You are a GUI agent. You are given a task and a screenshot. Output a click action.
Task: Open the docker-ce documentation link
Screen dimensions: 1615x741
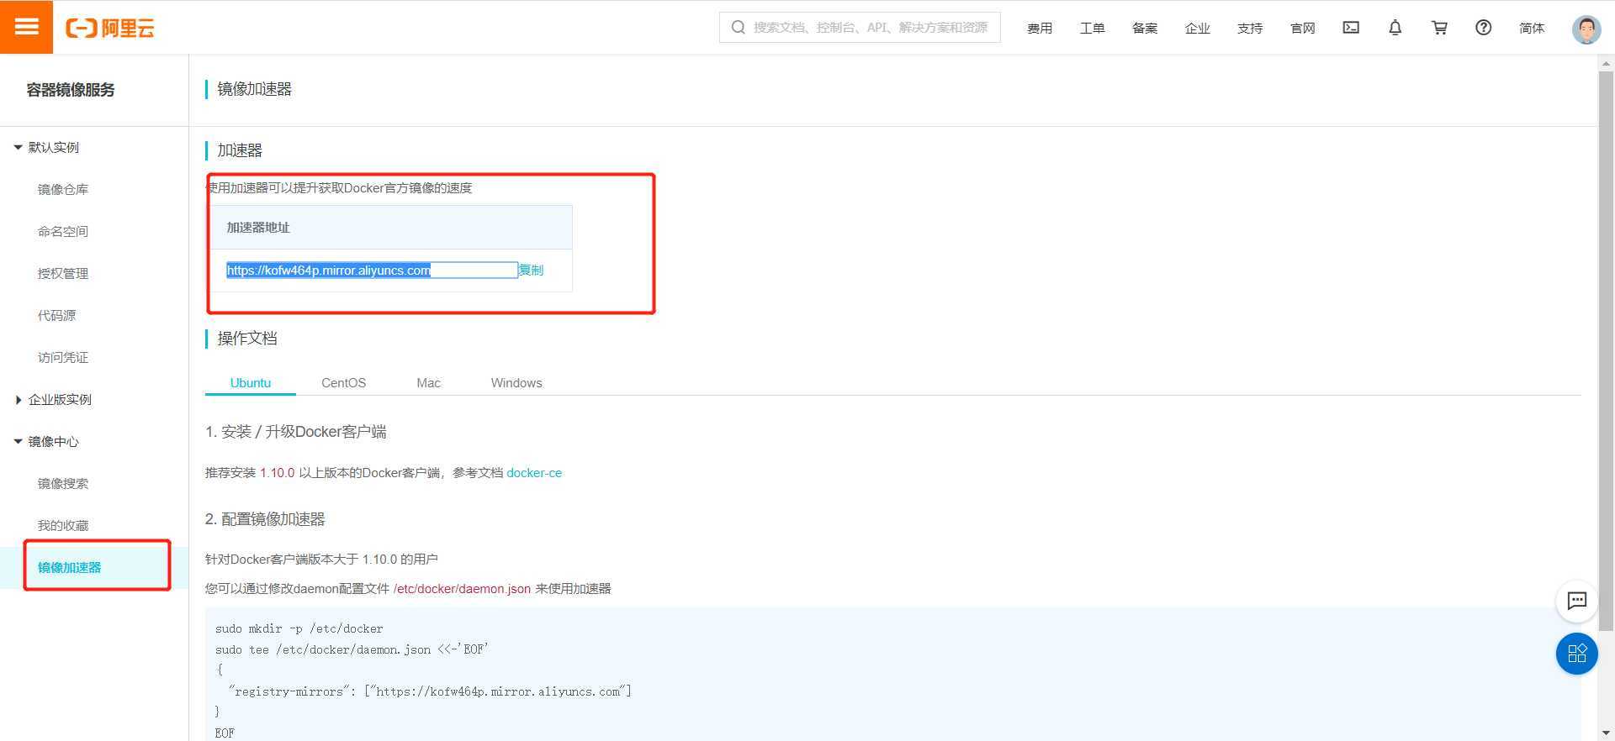[x=534, y=473]
